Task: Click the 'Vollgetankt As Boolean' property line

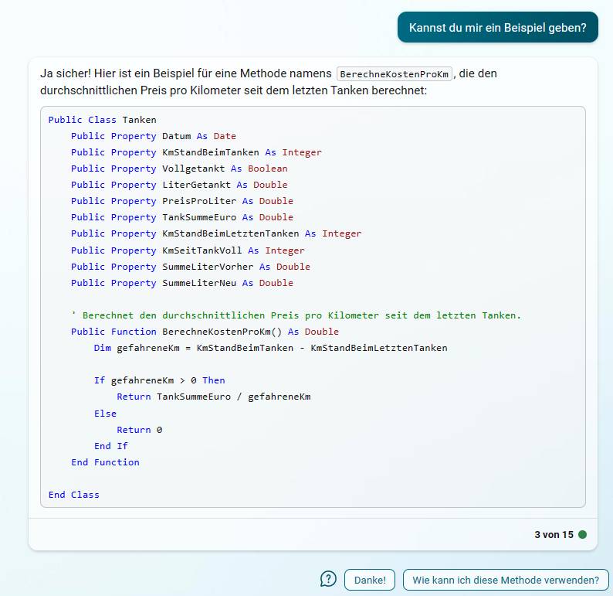Action: point(179,169)
